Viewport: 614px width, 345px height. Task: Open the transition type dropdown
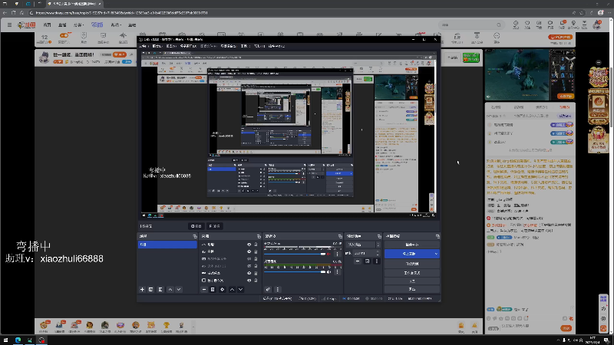point(363,245)
